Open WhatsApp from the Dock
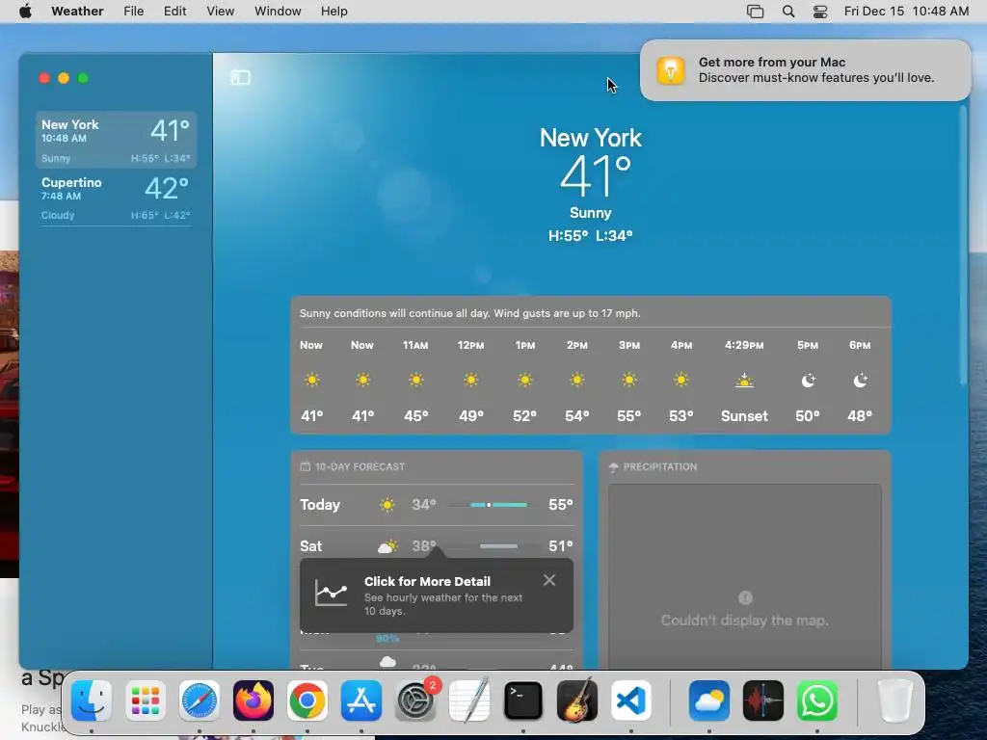 click(817, 700)
